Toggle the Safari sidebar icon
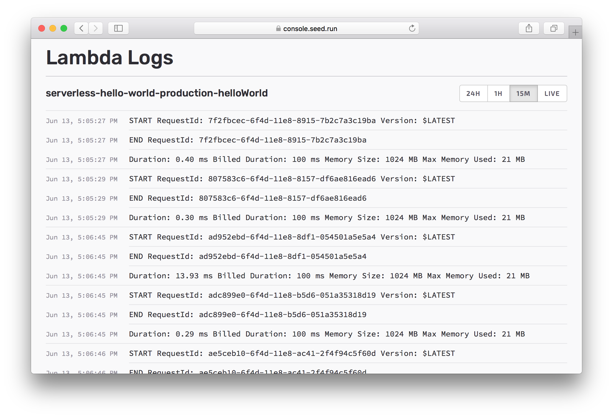Image resolution: width=613 pixels, height=418 pixels. tap(118, 28)
